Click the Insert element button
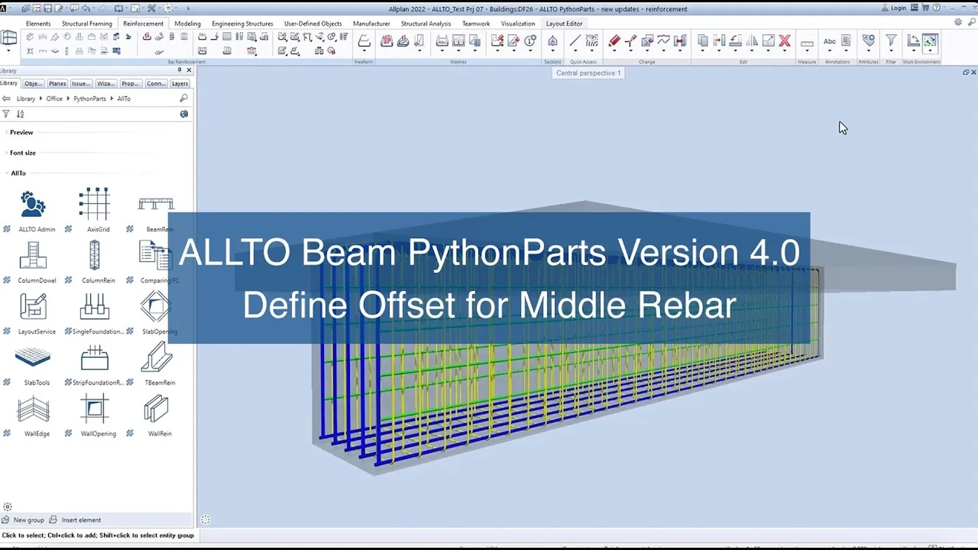 (75, 520)
